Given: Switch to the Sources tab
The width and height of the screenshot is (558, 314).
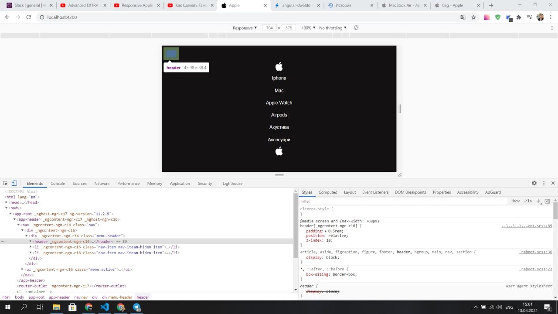Looking at the screenshot, I should click(x=79, y=184).
